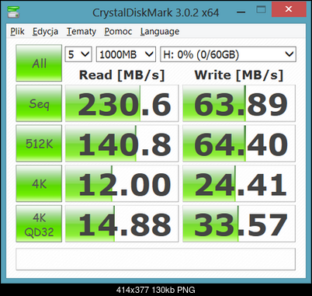Viewport: 312px width, 296px height.
Task: Click the Seq read result 230.6
Action: pos(122,103)
